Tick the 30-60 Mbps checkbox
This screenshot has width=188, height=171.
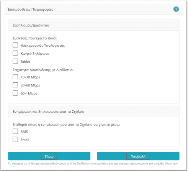pos(15,85)
